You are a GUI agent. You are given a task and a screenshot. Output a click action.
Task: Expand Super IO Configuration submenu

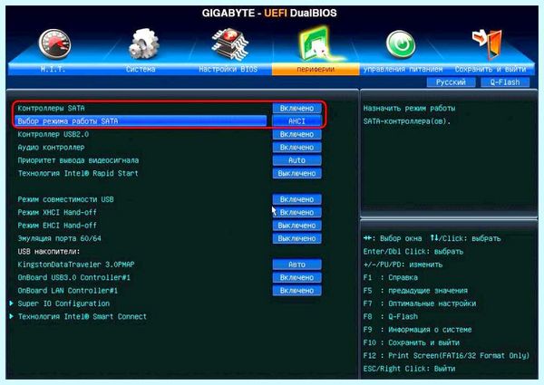[x=63, y=303]
